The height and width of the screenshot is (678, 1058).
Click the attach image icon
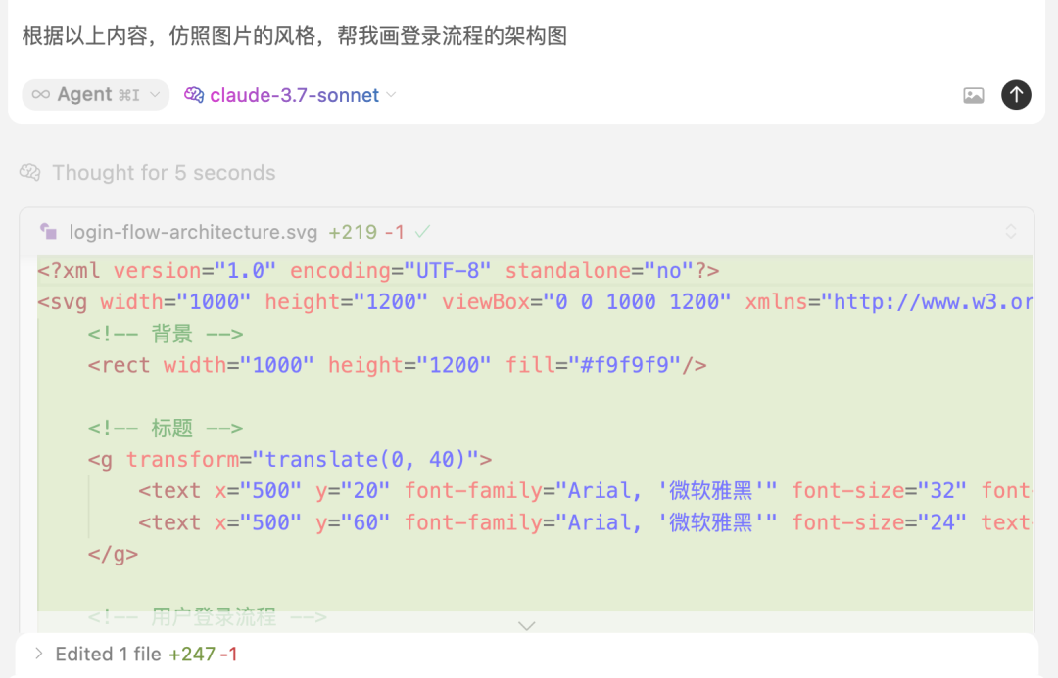pos(973,95)
